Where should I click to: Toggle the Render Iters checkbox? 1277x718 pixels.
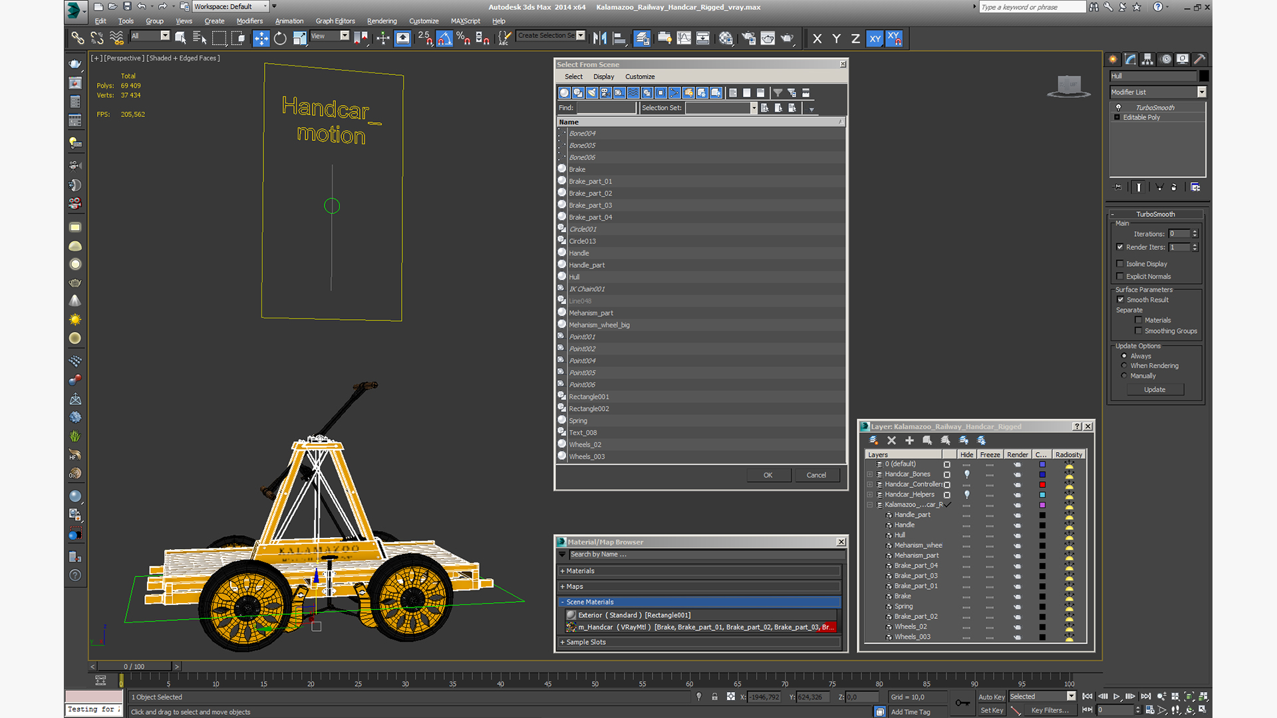(1120, 247)
